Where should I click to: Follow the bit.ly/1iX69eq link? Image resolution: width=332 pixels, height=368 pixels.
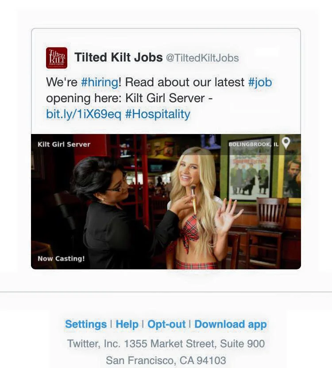click(84, 114)
